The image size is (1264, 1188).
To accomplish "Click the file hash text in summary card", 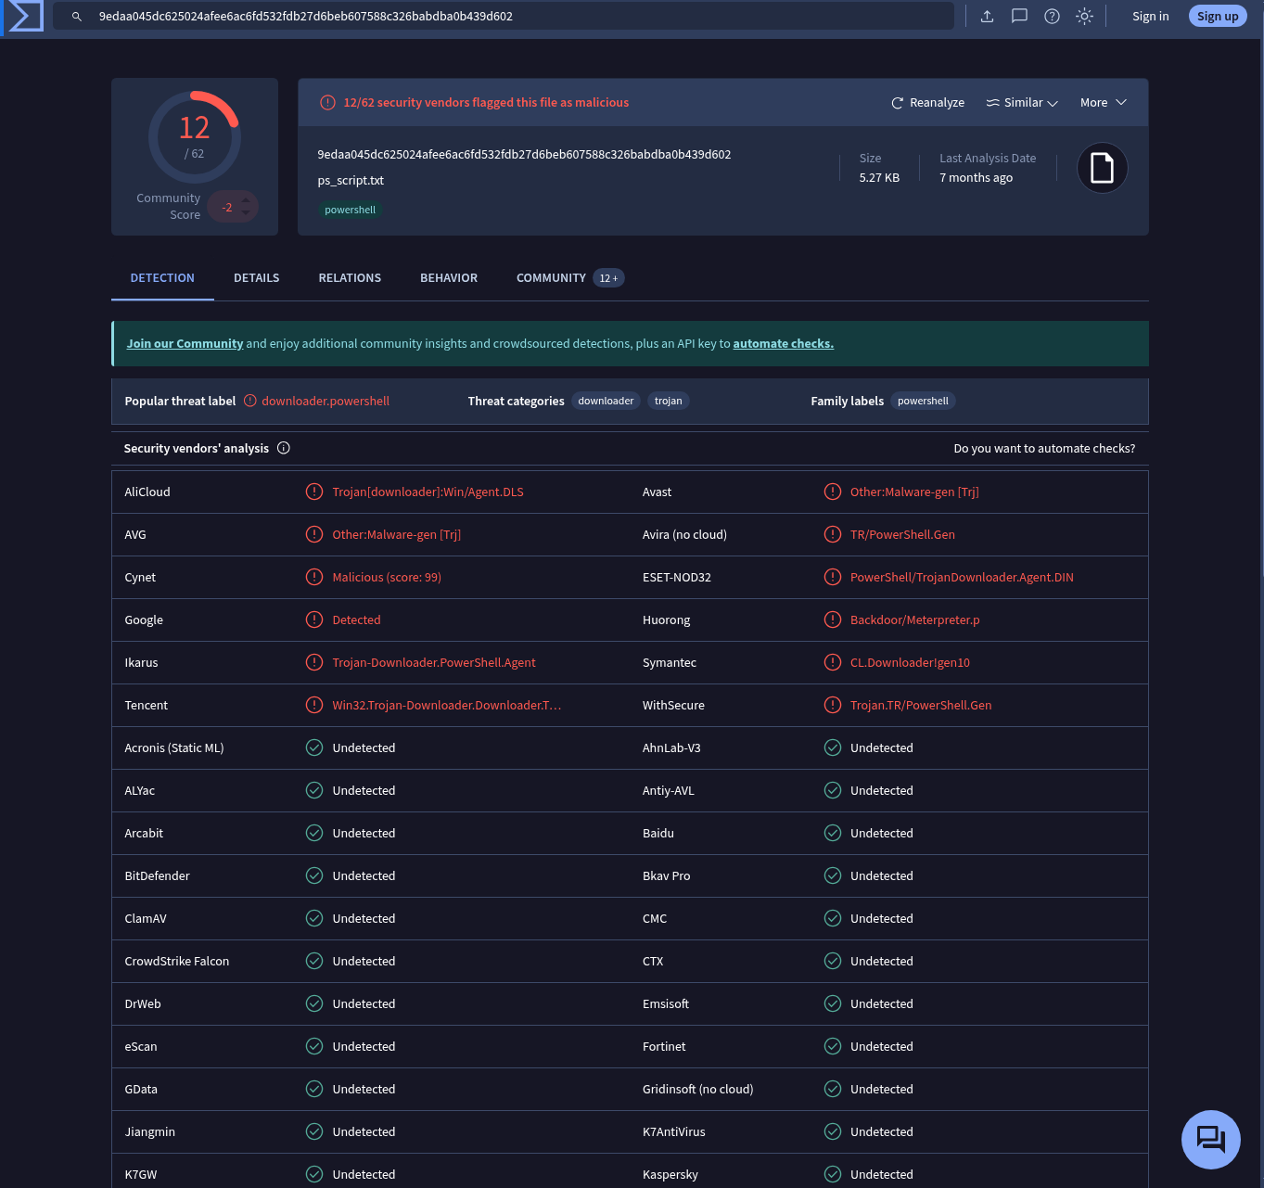I will coord(524,154).
